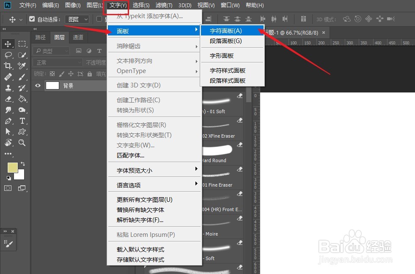Select the Path Selection tool

(x=8, y=132)
